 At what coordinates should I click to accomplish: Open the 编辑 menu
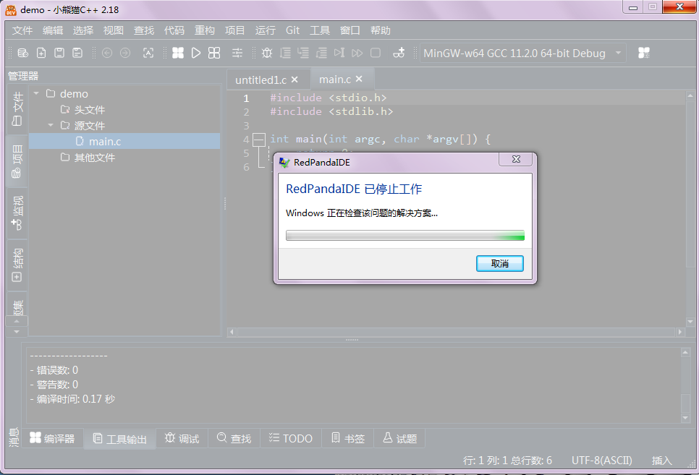[x=53, y=30]
